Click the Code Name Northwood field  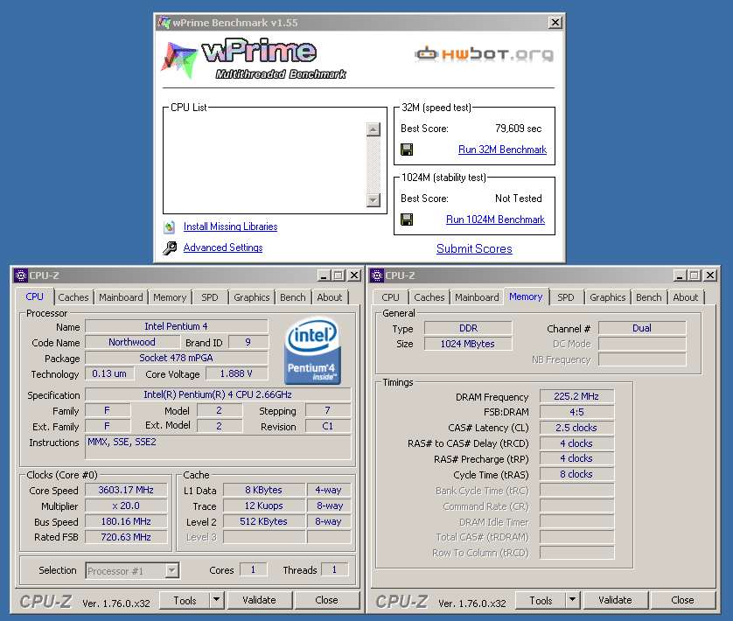tap(132, 342)
